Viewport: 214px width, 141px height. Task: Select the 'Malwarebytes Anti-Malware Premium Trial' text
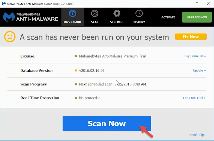[x=112, y=56]
